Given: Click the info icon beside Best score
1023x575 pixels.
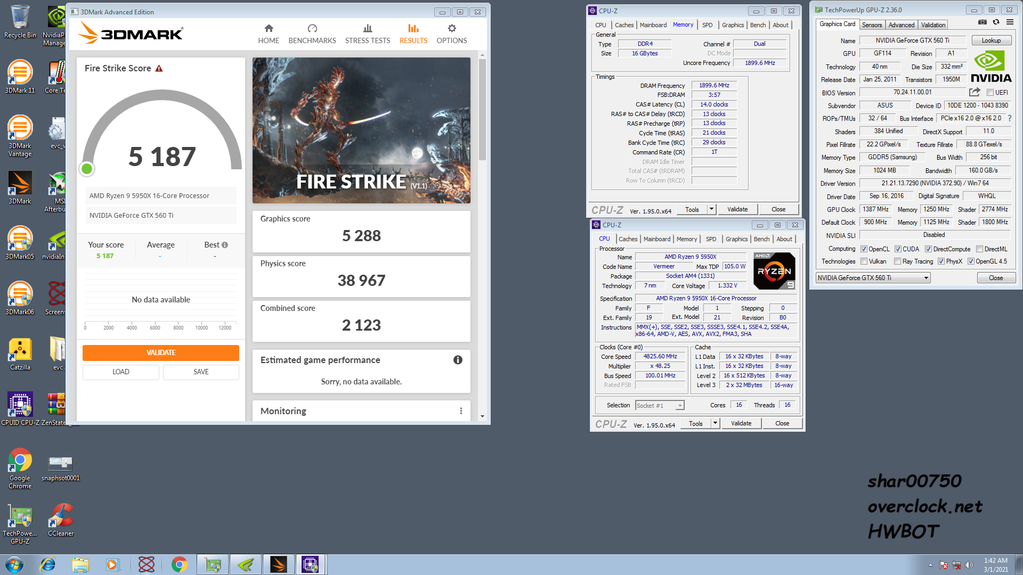Looking at the screenshot, I should pyautogui.click(x=225, y=245).
